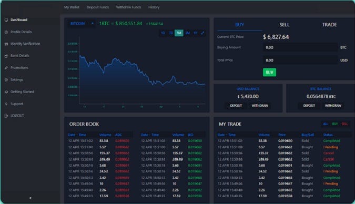Expand the chart to fullscreen
This screenshot has width=355, height=204.
(202, 33)
